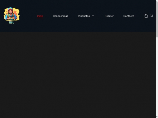Click the vertical scrollbar thumb
Viewport: 158px width, 118px height.
(x=157, y=20)
